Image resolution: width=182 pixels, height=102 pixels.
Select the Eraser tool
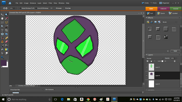click(7, 42)
